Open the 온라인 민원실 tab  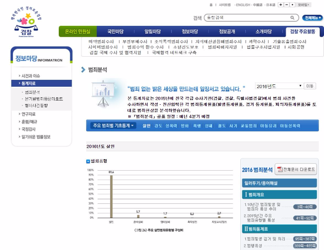point(78,31)
